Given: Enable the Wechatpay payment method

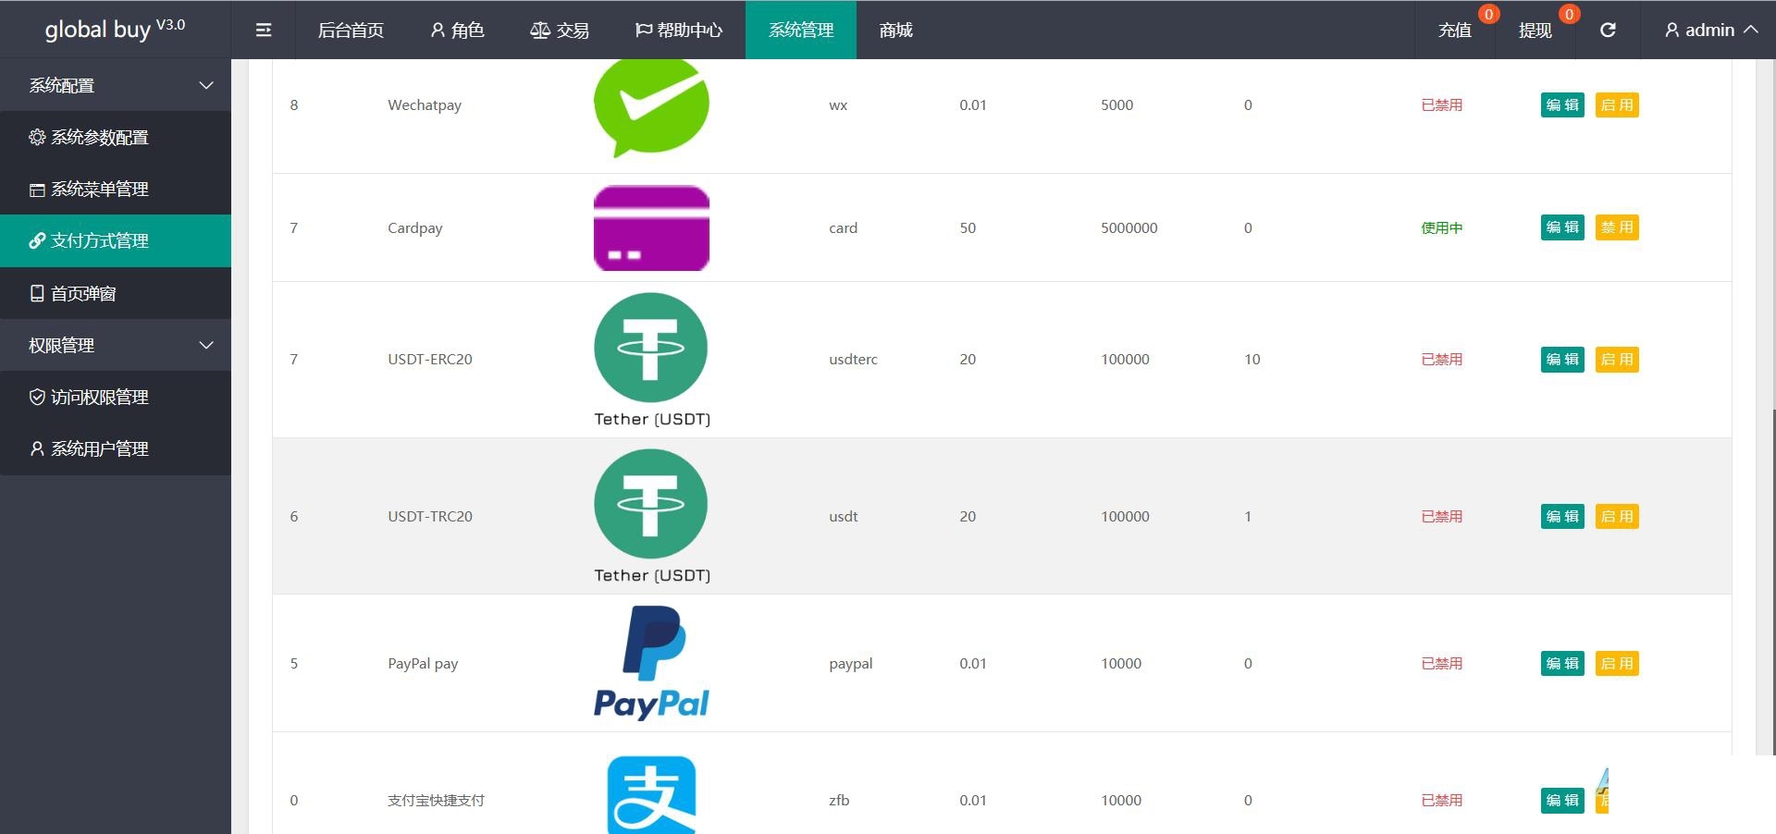Looking at the screenshot, I should 1617,105.
